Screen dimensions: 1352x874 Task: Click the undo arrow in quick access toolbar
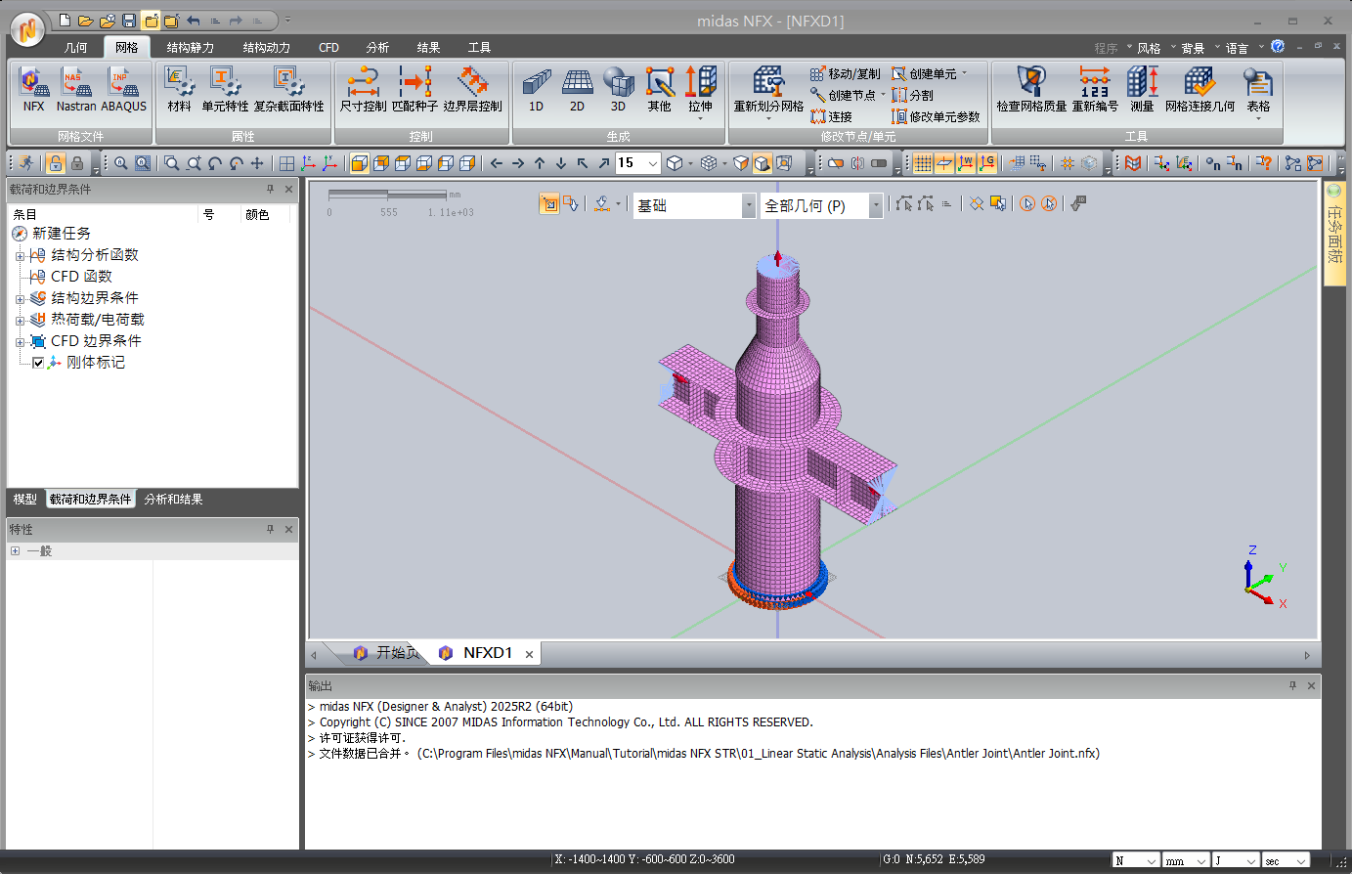pyautogui.click(x=194, y=21)
